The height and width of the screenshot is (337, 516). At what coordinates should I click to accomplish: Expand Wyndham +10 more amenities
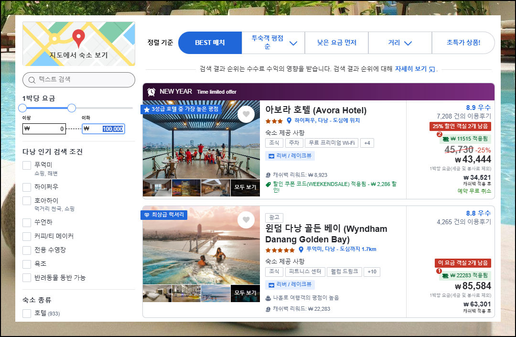372,272
